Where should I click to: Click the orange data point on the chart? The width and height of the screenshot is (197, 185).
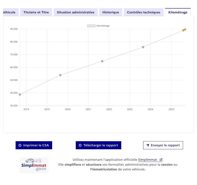(183, 30)
